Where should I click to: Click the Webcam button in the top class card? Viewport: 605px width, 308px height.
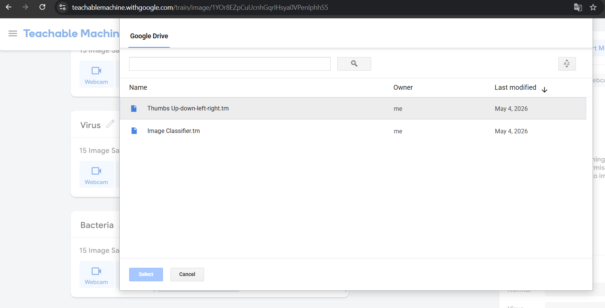(x=96, y=74)
